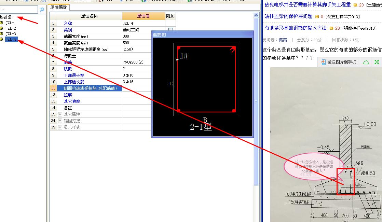Click the foundation drawing image in the question

click(326, 144)
